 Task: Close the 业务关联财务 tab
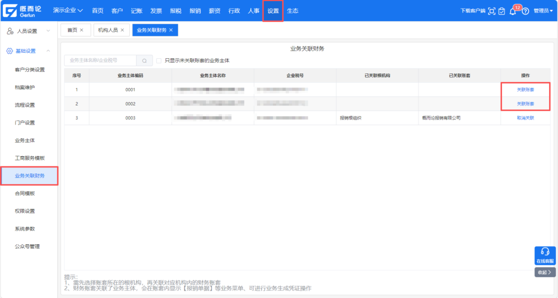(171, 30)
